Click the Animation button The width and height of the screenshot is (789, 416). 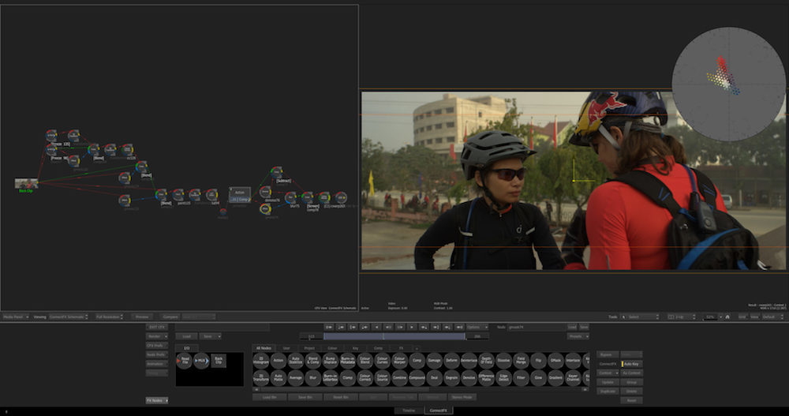156,364
